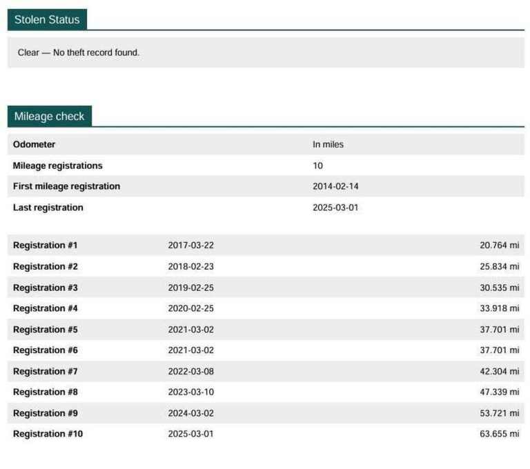This screenshot has height=469, width=530.
Task: Click the Registration #9 row label
Action: 45,413
